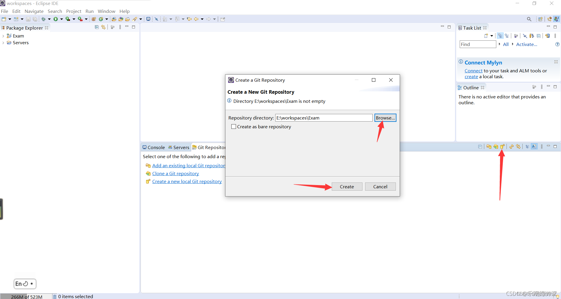This screenshot has width=561, height=299.
Task: Click Add existing repository icon in Git toolbar
Action: pos(489,146)
